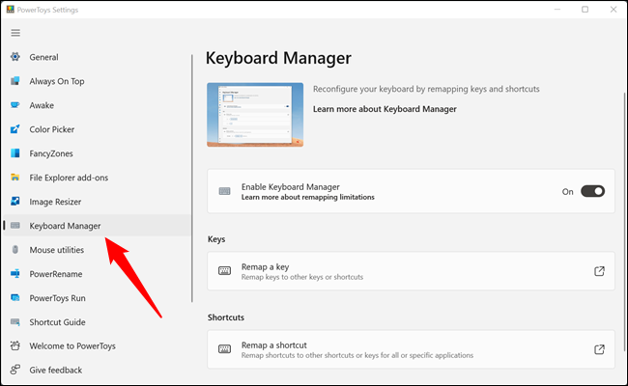The image size is (628, 386).
Task: Open Learn more about Keyboard Manager link
Action: click(385, 109)
